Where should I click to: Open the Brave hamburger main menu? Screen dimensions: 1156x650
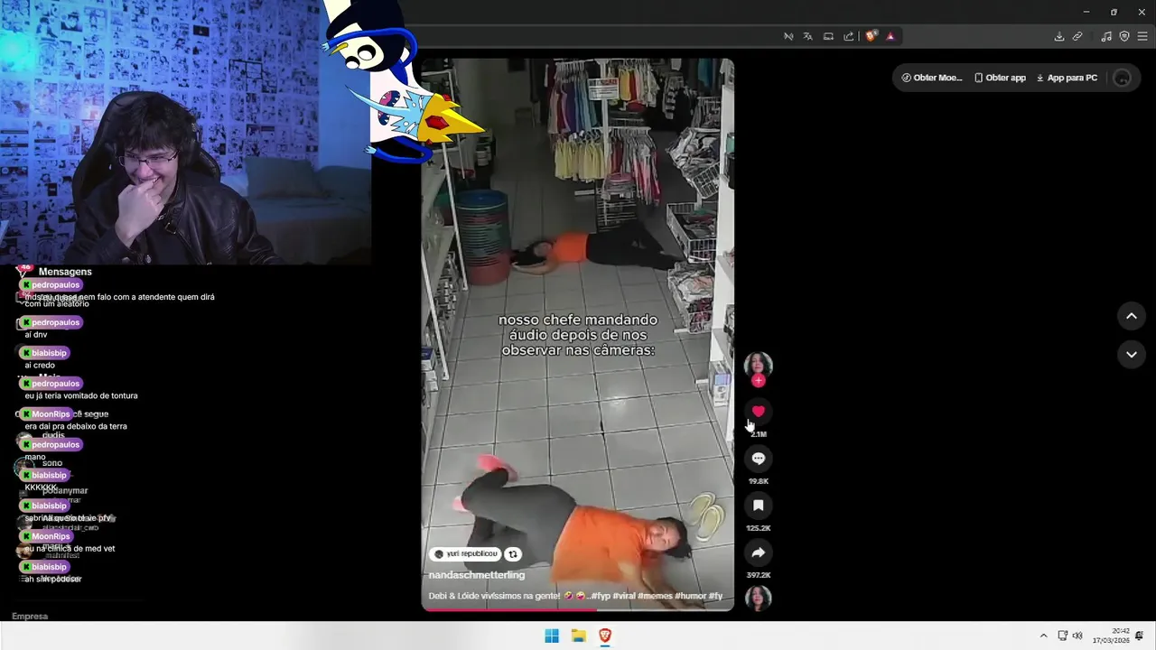click(1142, 36)
